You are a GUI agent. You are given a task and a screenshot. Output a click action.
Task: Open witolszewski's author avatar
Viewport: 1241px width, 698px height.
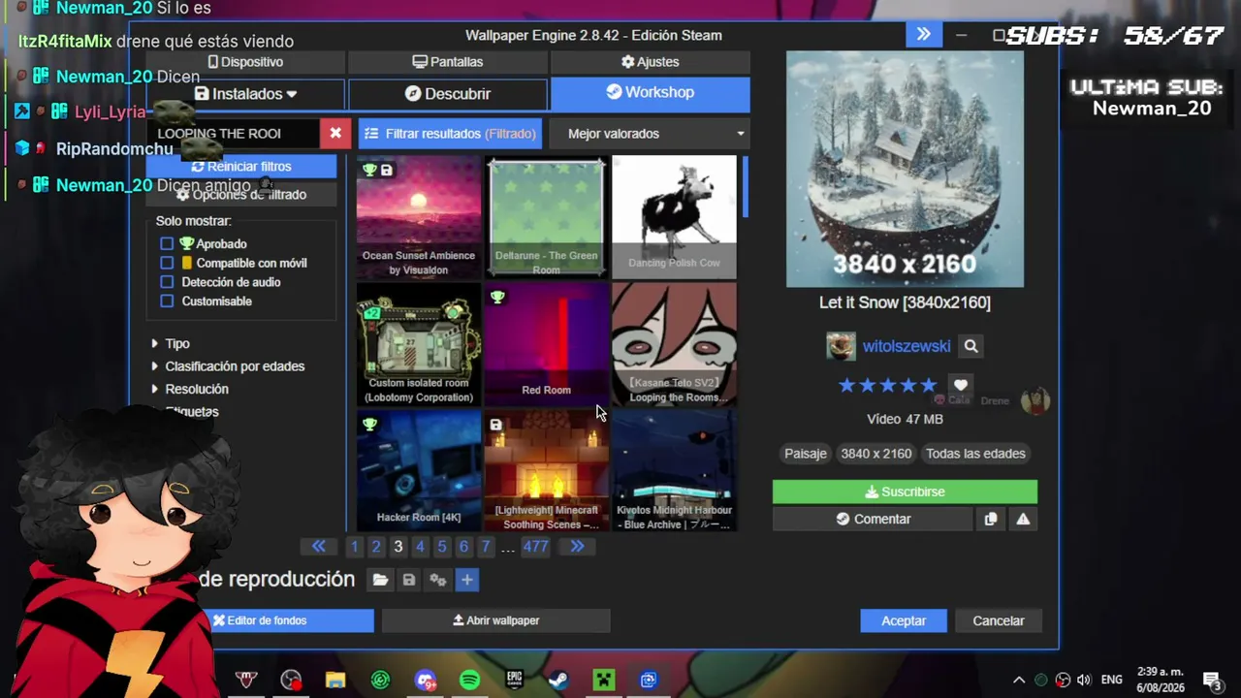coord(841,346)
